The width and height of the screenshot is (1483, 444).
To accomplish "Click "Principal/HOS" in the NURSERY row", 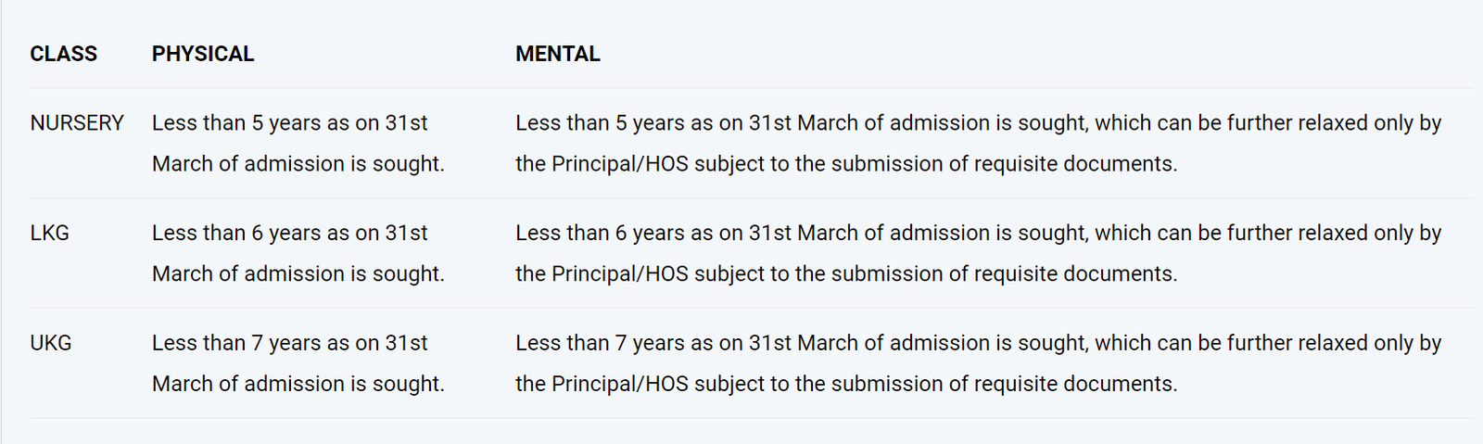I will pyautogui.click(x=619, y=164).
